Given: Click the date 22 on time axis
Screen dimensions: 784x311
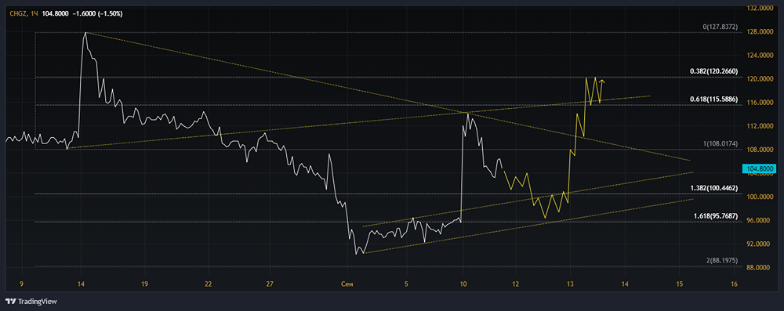Looking at the screenshot, I should click(208, 284).
